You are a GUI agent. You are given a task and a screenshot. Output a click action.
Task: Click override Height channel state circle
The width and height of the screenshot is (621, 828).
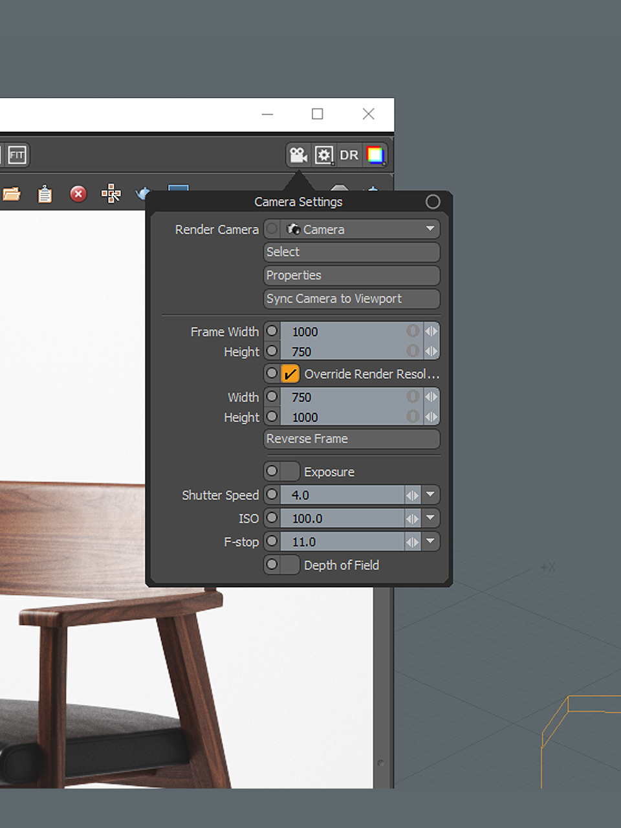click(x=413, y=417)
